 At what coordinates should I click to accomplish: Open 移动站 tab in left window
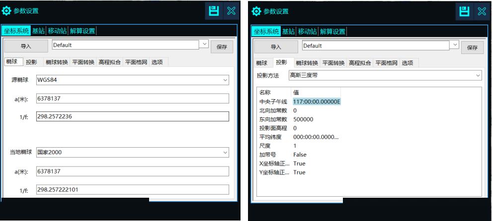coord(57,31)
